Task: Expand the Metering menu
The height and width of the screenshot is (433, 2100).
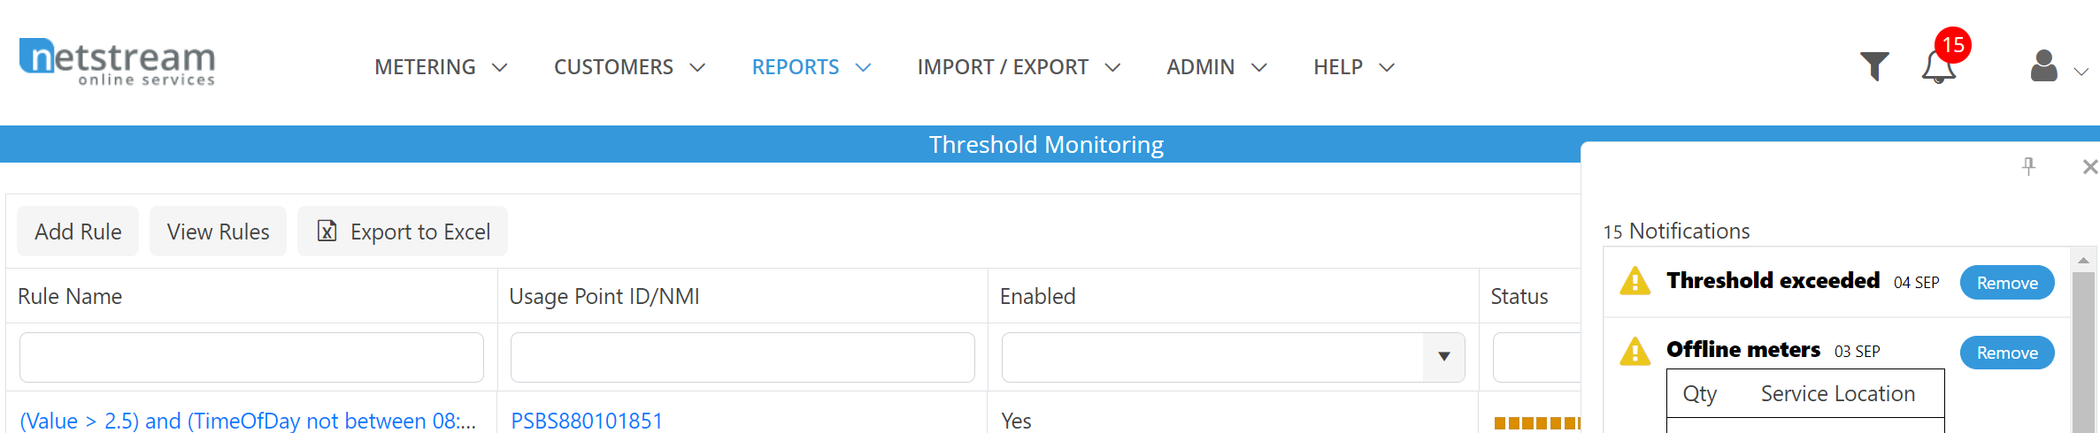Action: point(441,67)
